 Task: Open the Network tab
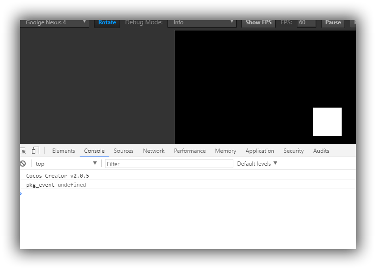(154, 151)
